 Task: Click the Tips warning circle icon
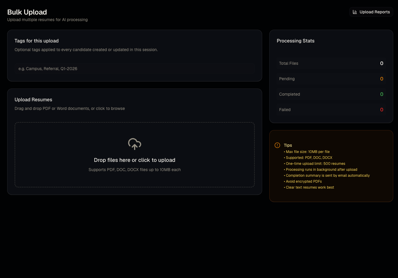pos(277,145)
